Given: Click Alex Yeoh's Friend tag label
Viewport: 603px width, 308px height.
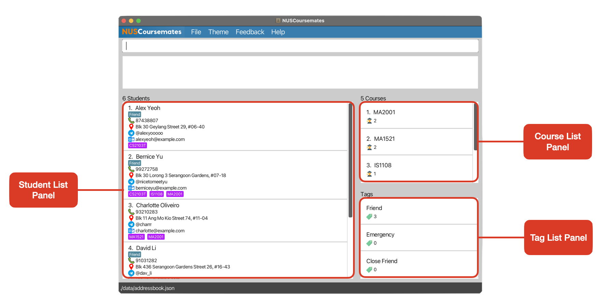Looking at the screenshot, I should coord(135,114).
